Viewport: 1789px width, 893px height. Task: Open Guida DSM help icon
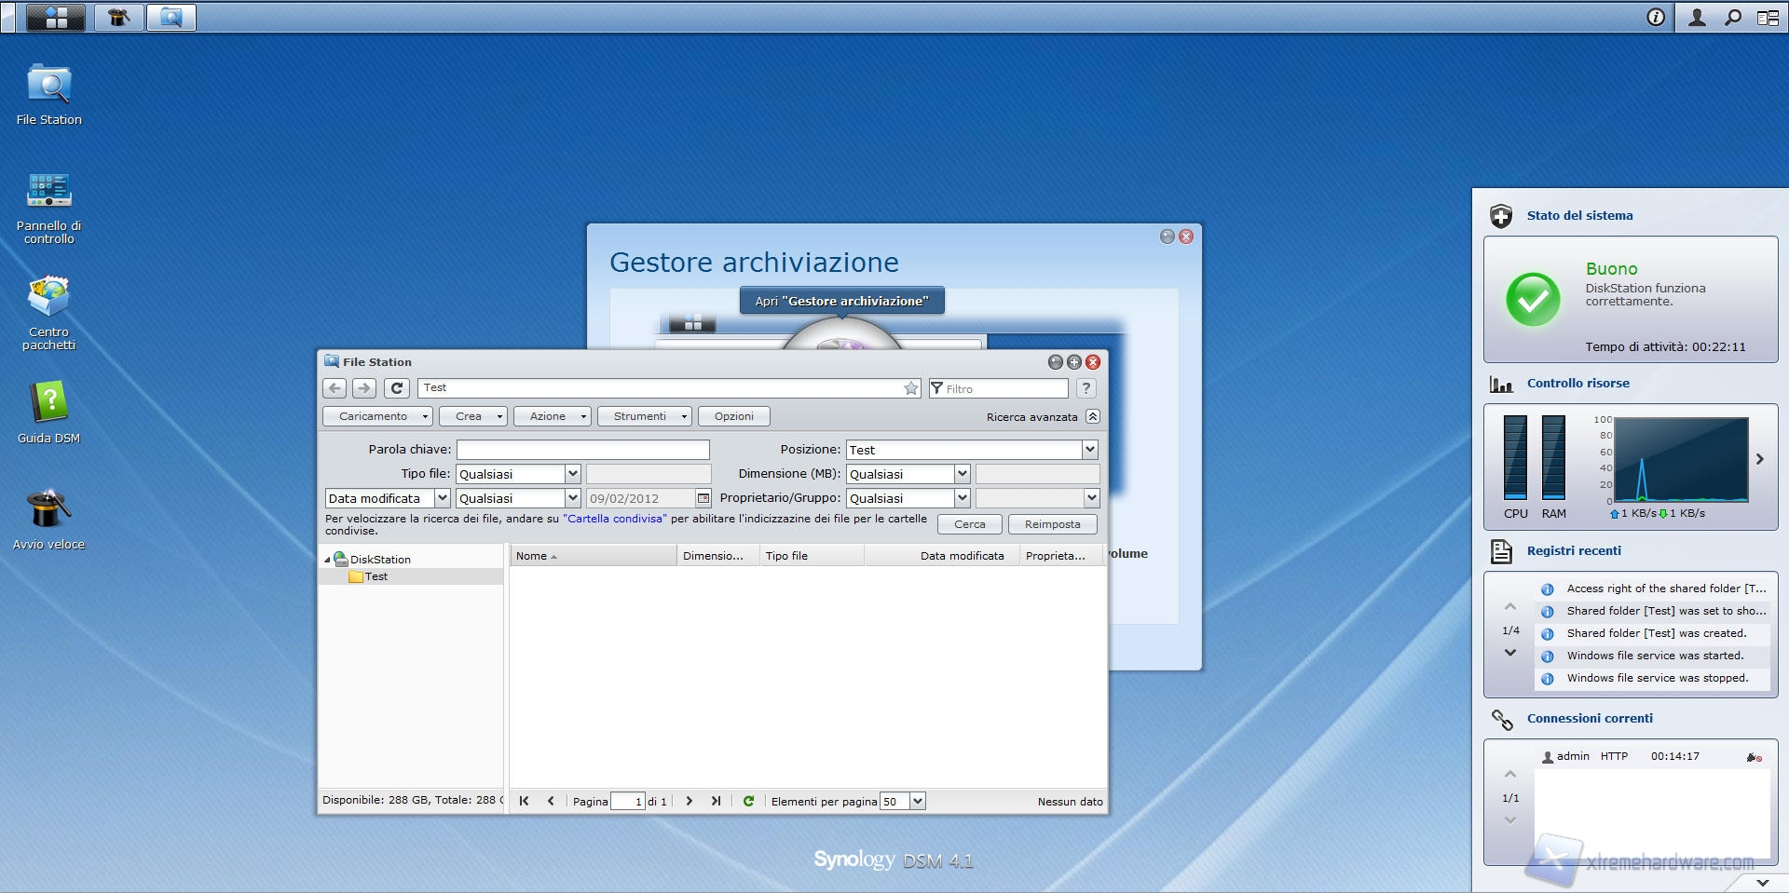pos(48,404)
